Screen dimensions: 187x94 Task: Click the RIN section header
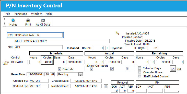point(157,83)
